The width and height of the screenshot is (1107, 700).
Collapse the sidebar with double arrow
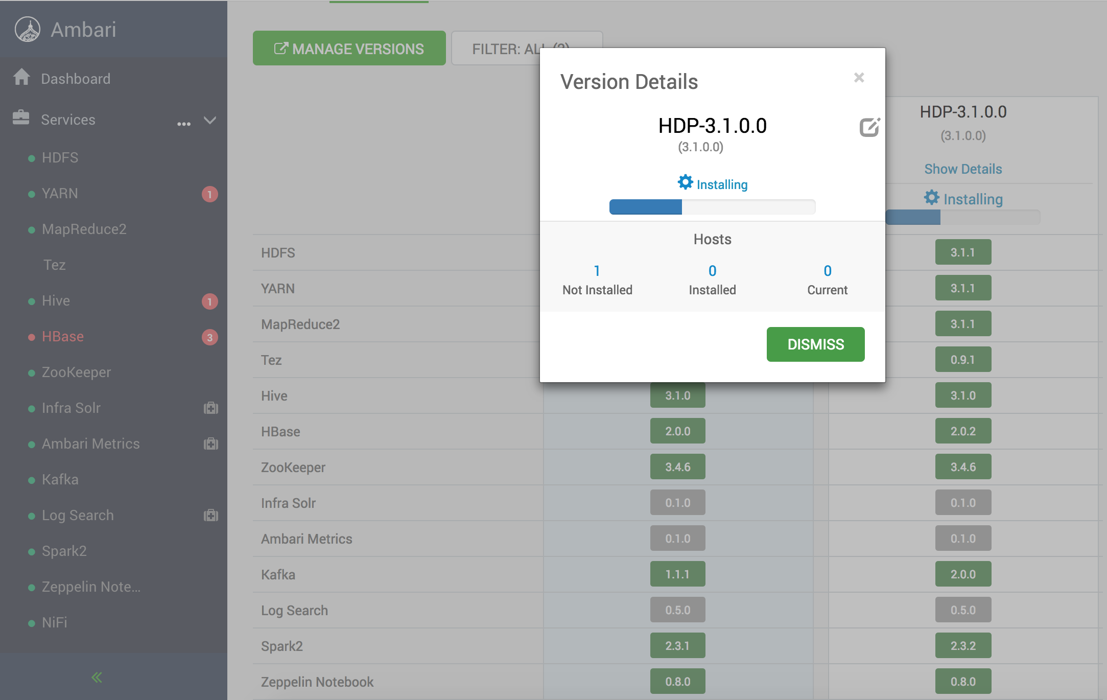97,678
